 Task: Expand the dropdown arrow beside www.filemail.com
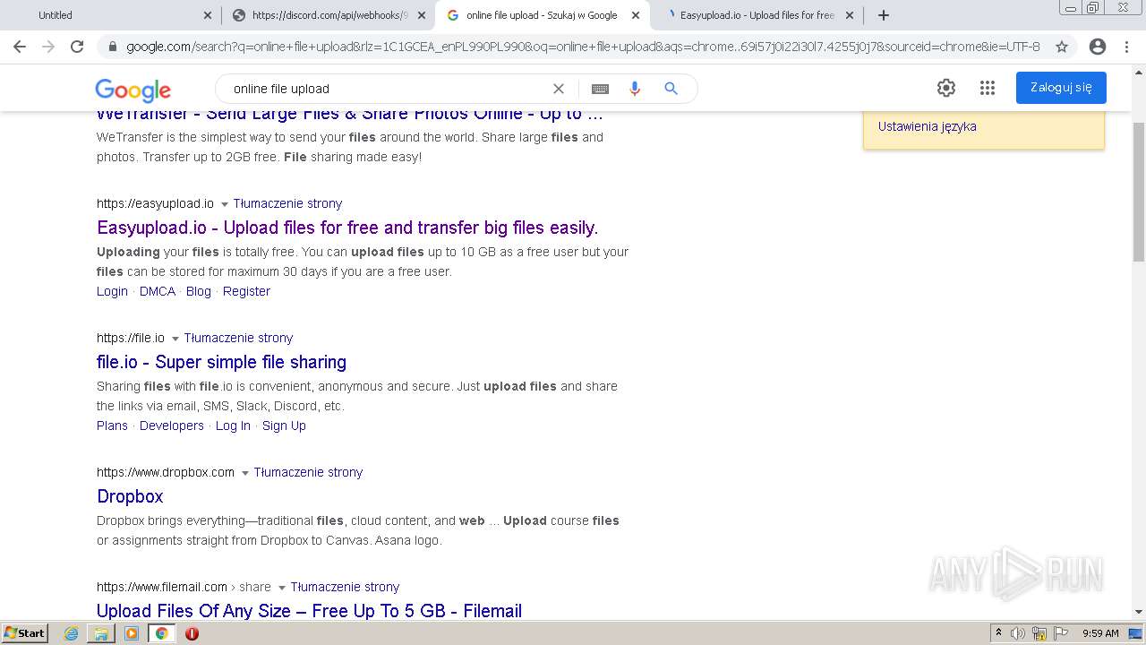(282, 588)
